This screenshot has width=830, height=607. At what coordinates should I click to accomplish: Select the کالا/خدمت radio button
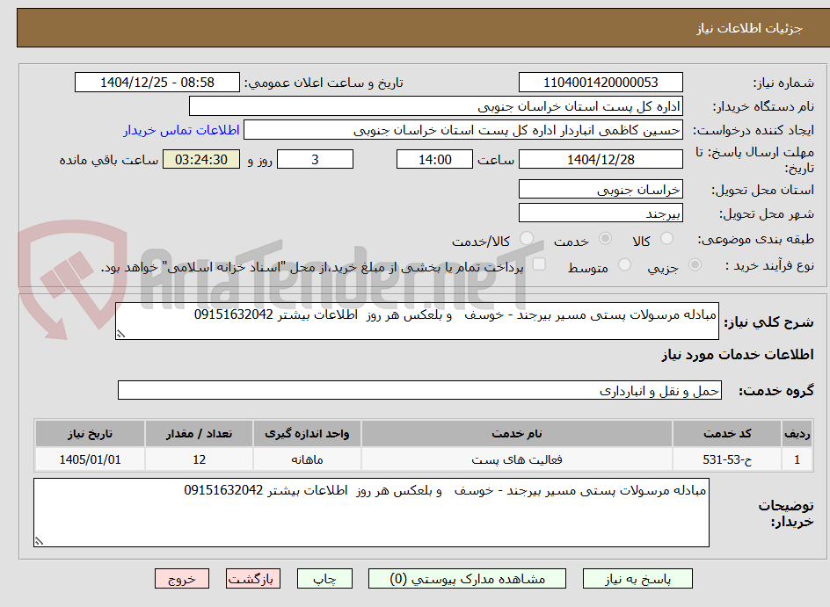[527, 239]
